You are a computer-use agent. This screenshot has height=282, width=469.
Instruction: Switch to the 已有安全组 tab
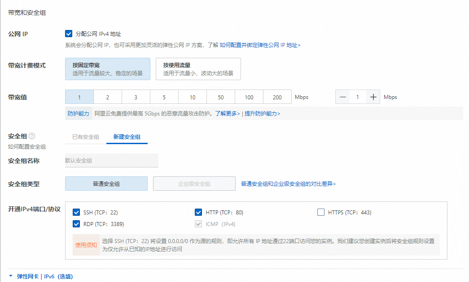click(x=86, y=137)
